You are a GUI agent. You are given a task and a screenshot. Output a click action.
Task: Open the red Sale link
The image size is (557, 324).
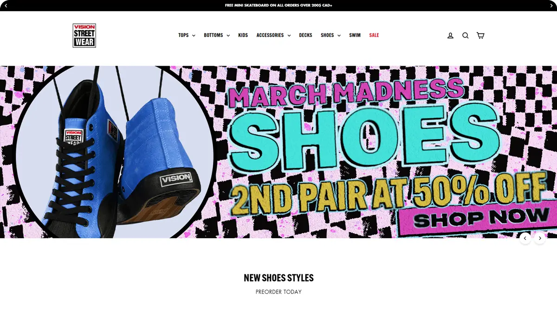click(x=374, y=35)
